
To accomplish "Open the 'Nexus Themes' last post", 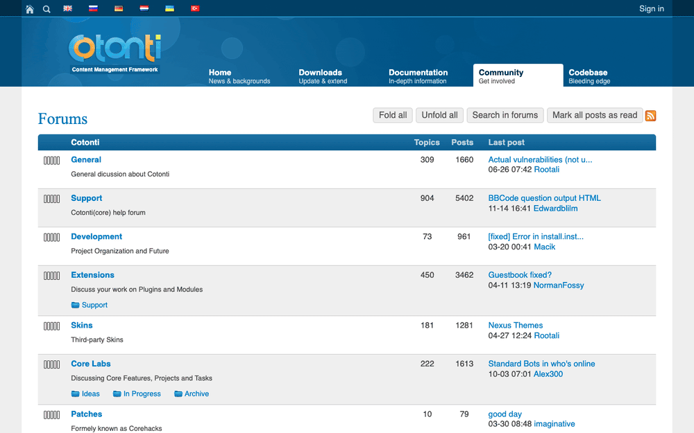I will tap(515, 326).
